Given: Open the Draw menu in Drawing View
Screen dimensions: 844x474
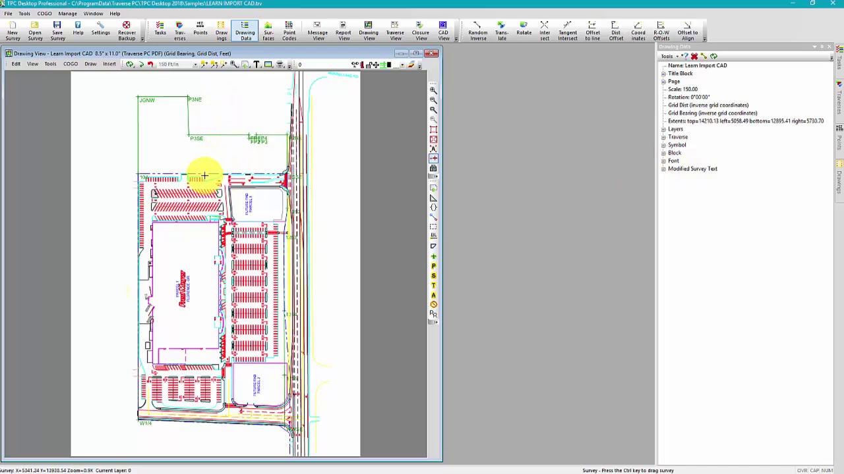Looking at the screenshot, I should point(90,65).
